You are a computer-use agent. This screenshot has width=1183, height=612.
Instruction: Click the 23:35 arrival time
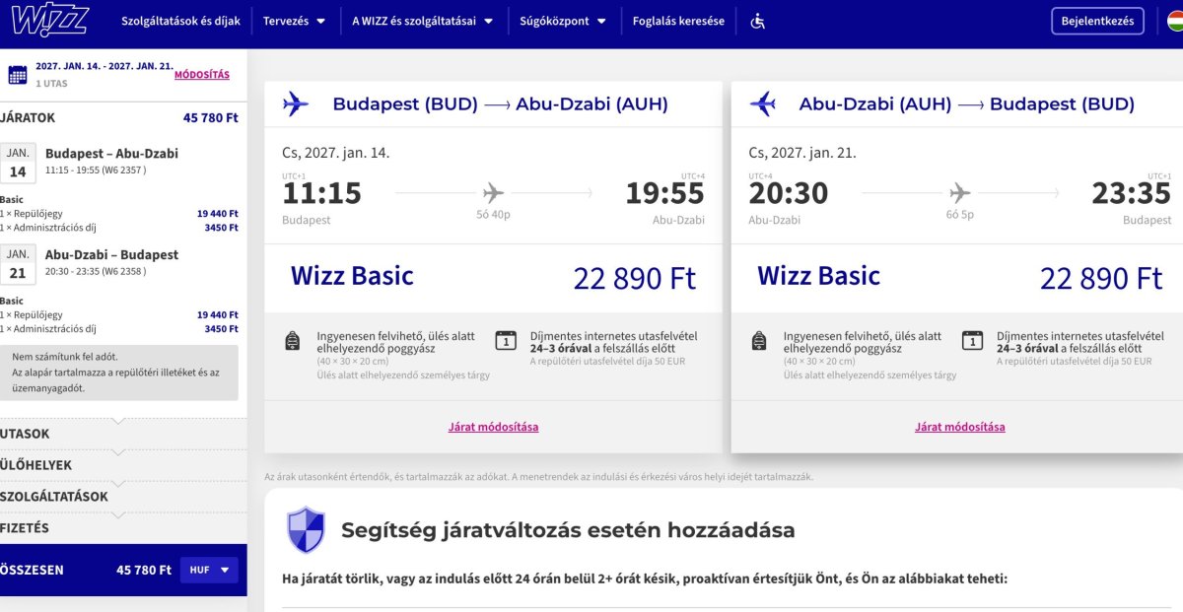[x=1132, y=193]
